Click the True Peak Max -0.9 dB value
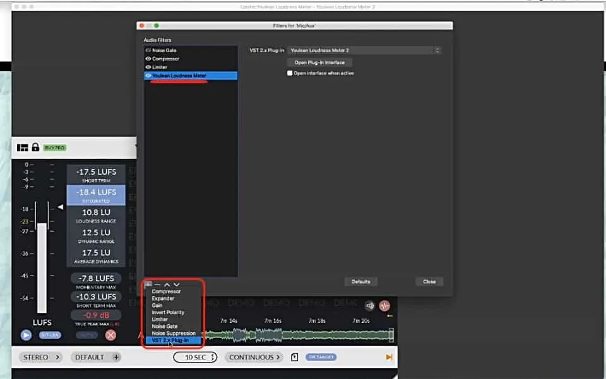The height and width of the screenshot is (379, 606). (x=96, y=315)
